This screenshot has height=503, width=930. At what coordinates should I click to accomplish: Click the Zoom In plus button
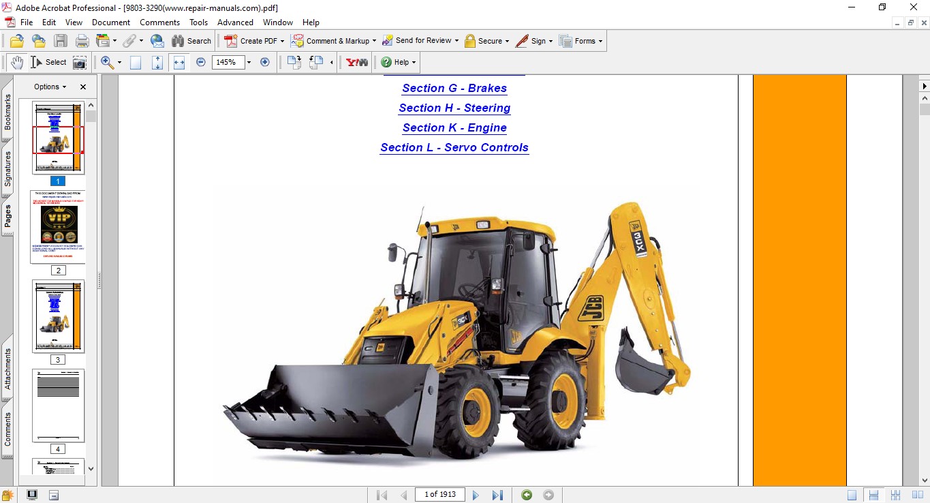point(265,62)
